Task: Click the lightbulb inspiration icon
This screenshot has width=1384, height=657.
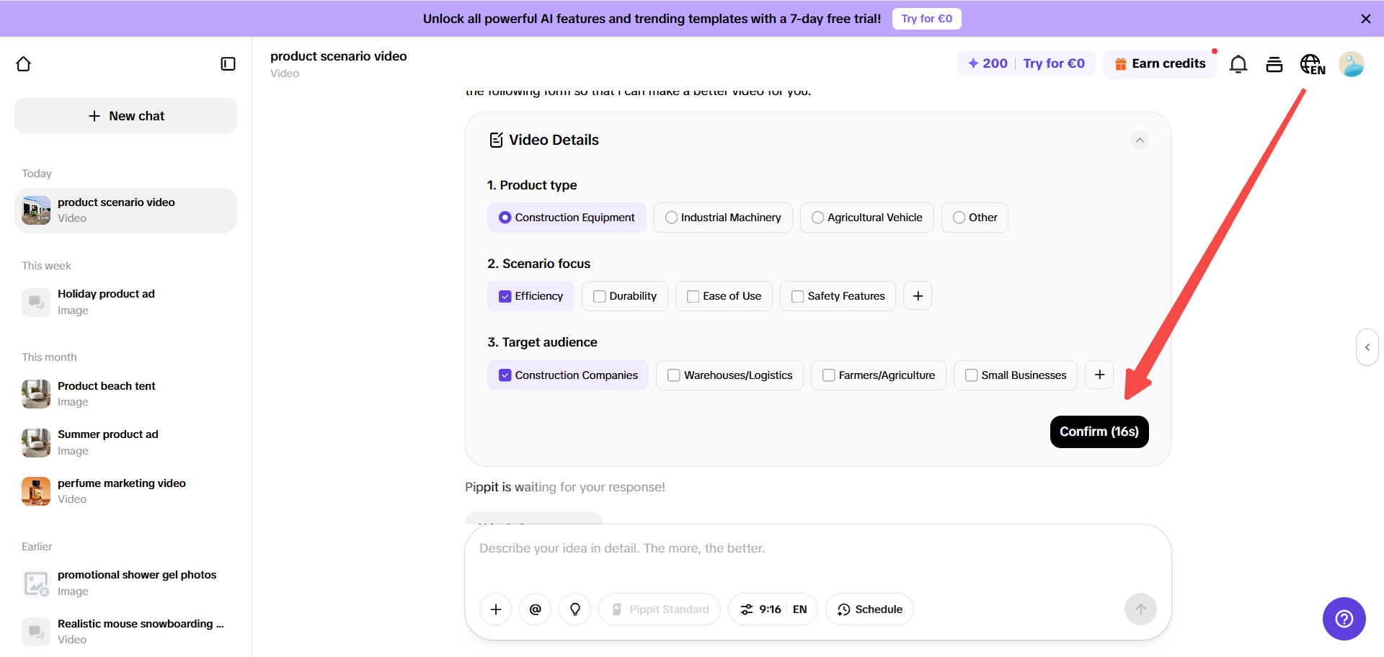Action: (x=575, y=609)
